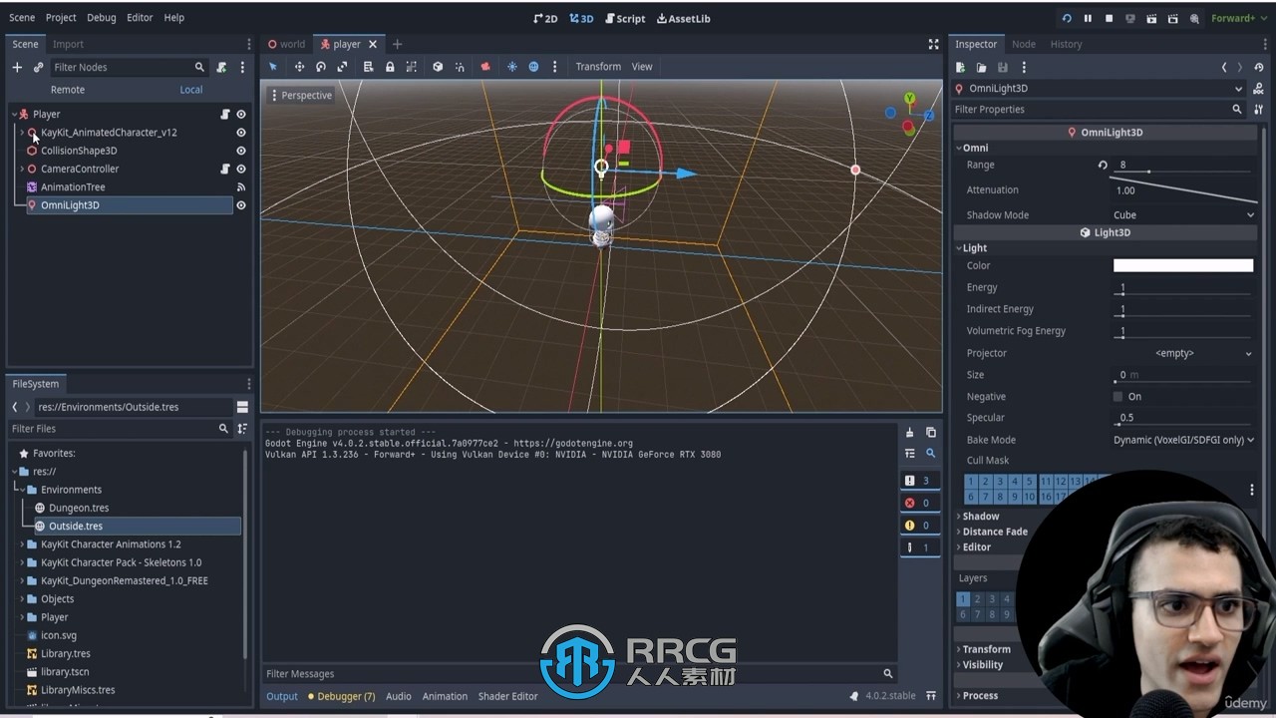Activate the Scale Mode tool
Image resolution: width=1276 pixels, height=718 pixels.
click(x=343, y=67)
